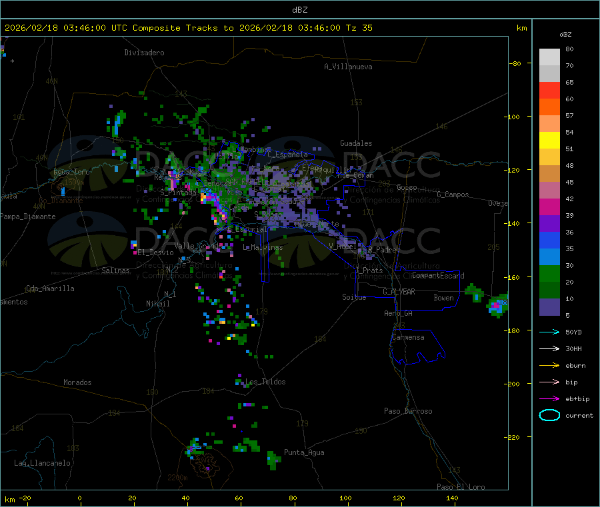Select the light blue 30-35 dBZ swatch

point(549,257)
